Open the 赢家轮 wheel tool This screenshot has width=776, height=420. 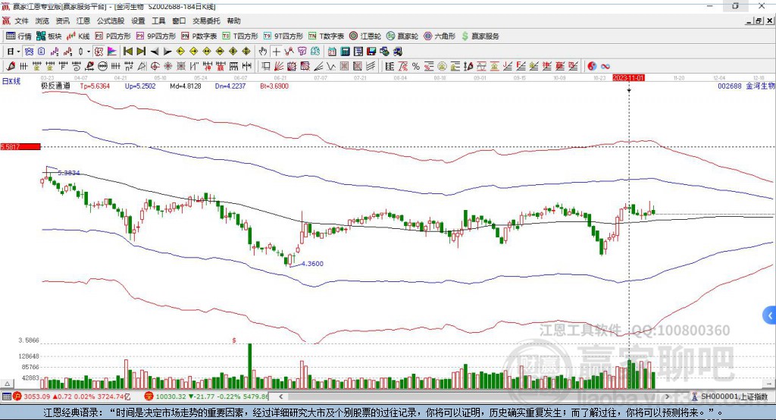pyautogui.click(x=402, y=36)
